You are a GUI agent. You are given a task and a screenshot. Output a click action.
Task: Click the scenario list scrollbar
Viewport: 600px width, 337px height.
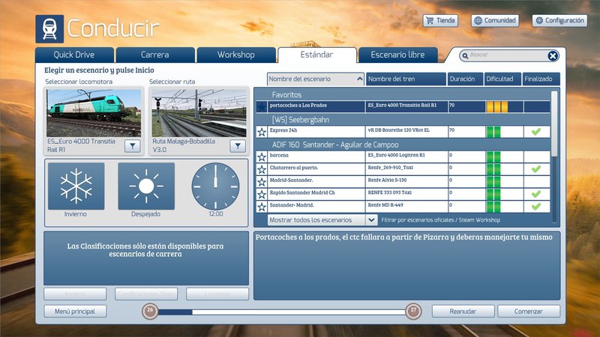click(x=554, y=123)
